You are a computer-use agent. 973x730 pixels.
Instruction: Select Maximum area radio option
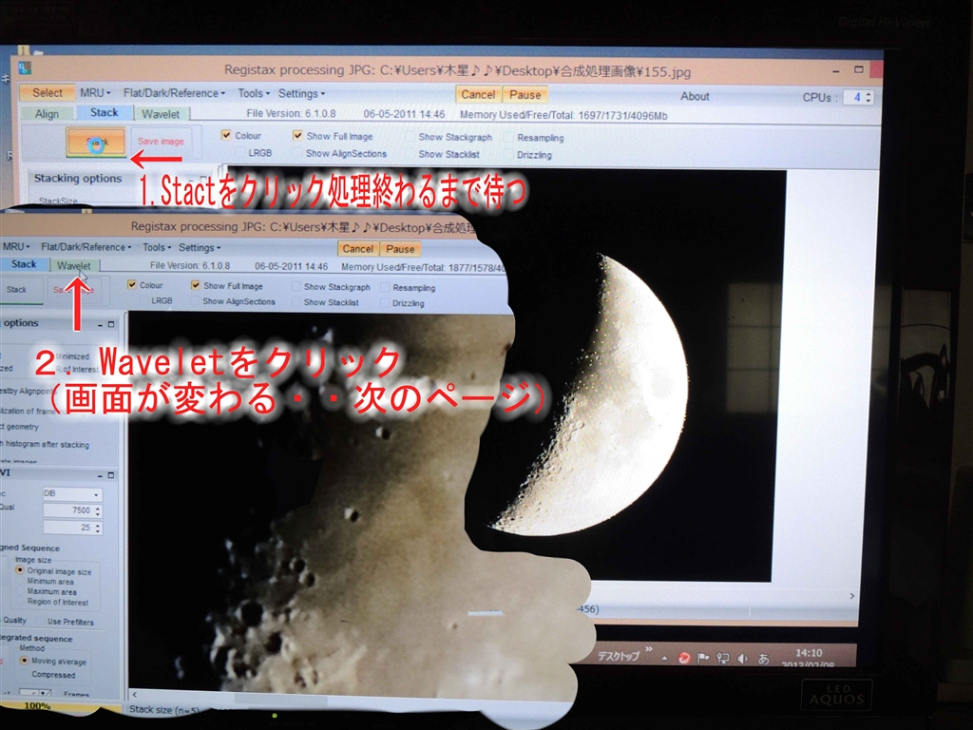20,591
